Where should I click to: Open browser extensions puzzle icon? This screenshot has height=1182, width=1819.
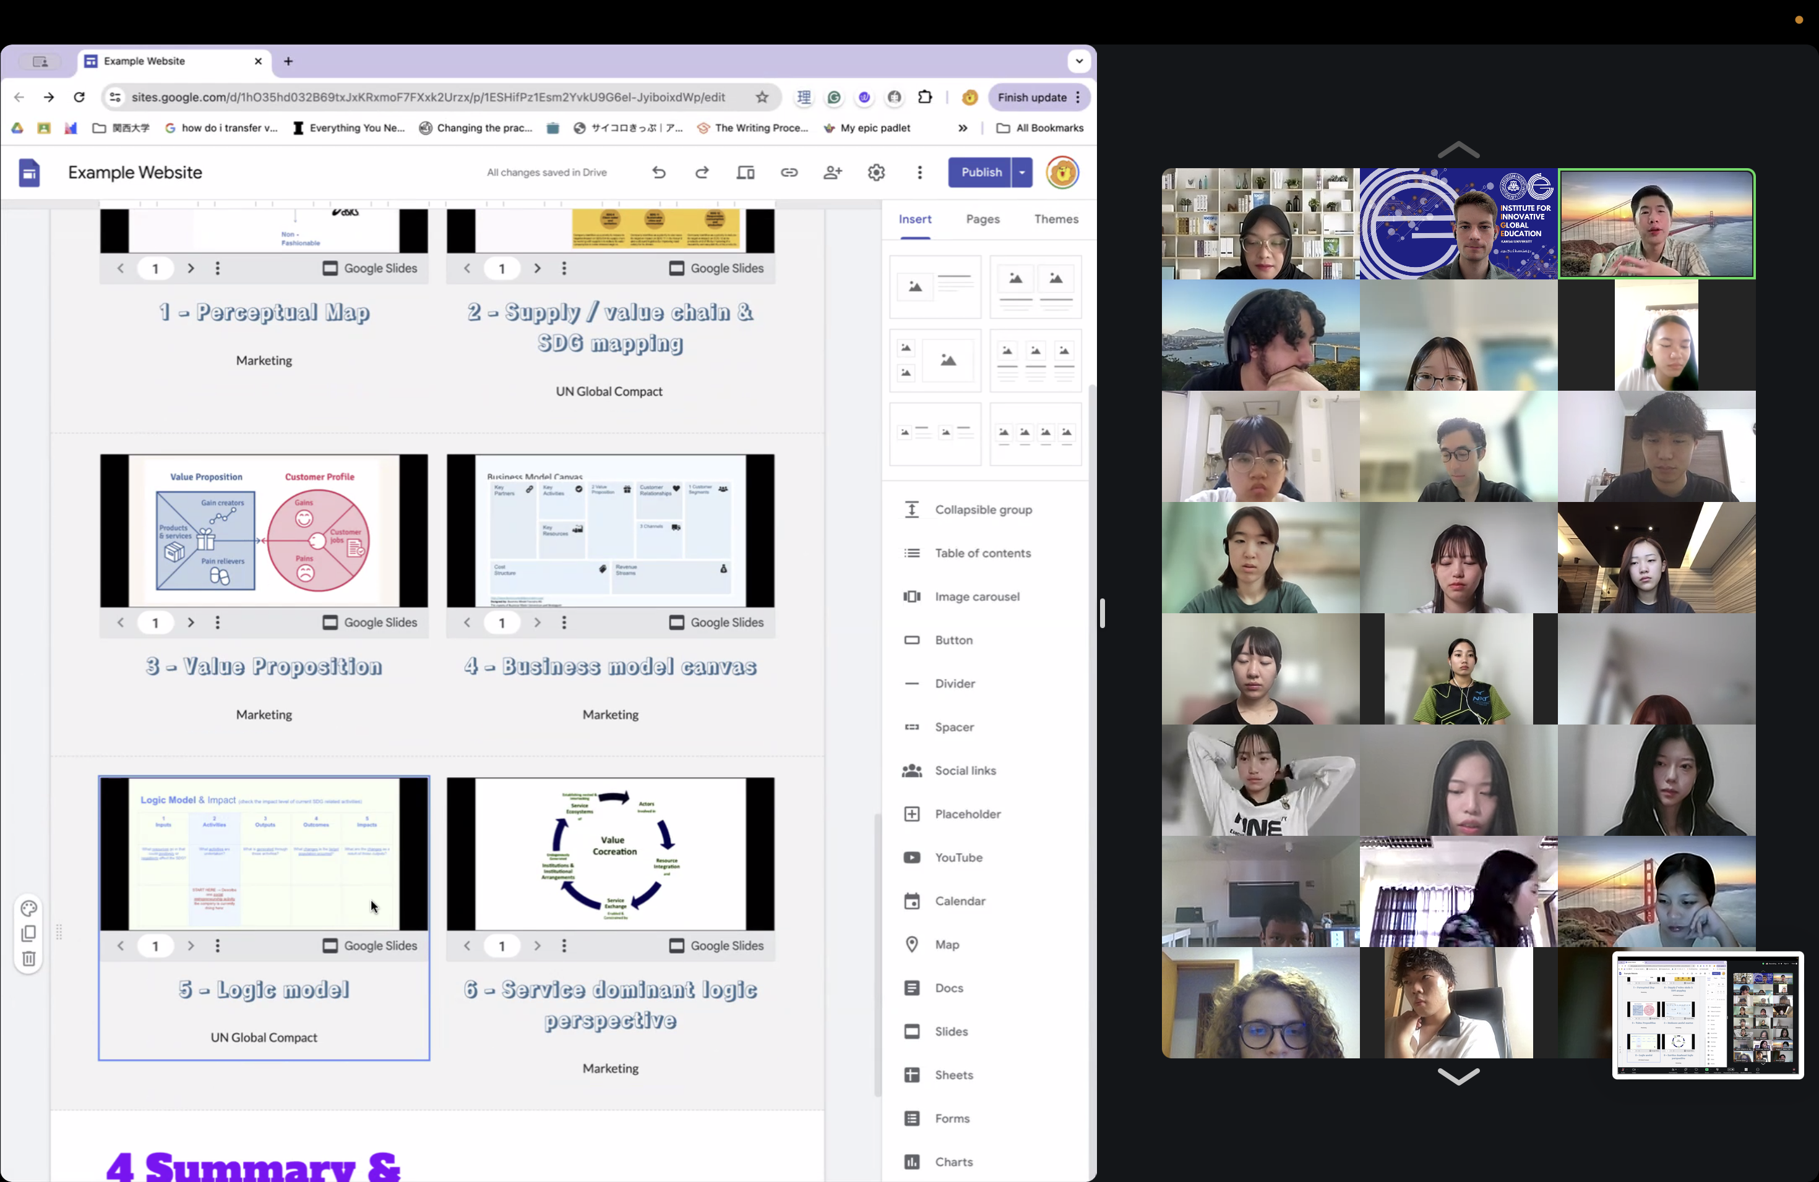[x=925, y=97]
